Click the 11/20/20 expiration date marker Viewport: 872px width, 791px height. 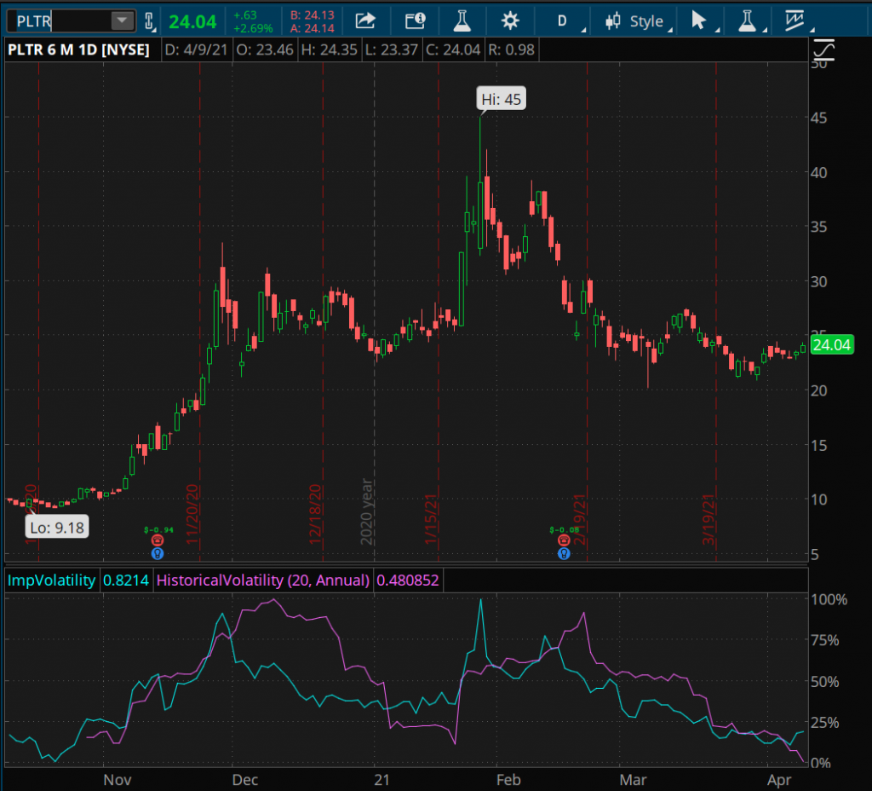[x=192, y=514]
